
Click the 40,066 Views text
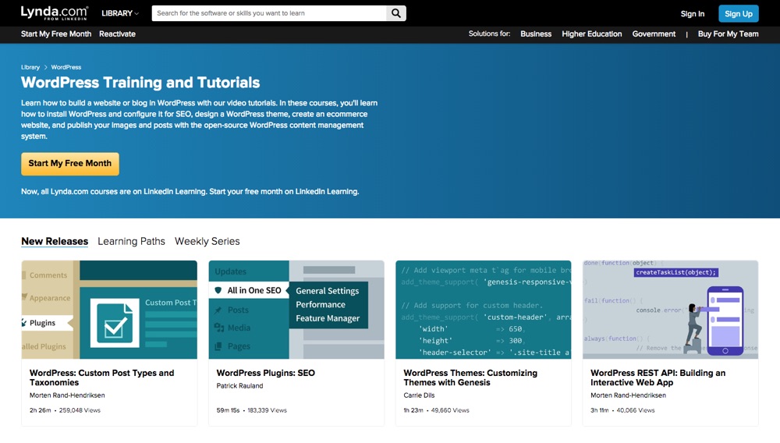(x=636, y=410)
